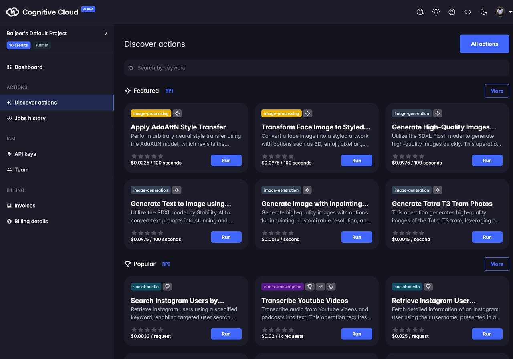Open the API code snippet icon
The width and height of the screenshot is (513, 359).
click(x=467, y=12)
